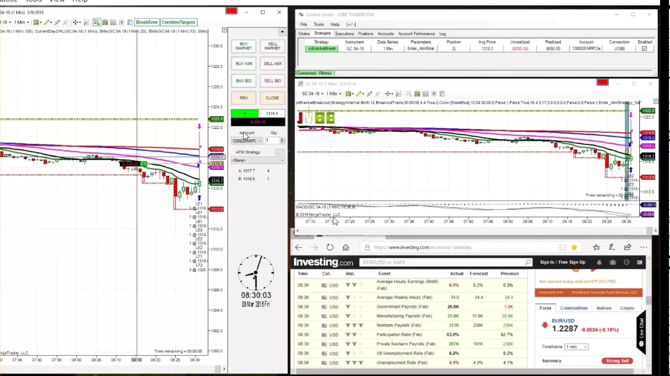The image size is (670, 376).
Task: Click CLOSE position button
Action: [272, 98]
